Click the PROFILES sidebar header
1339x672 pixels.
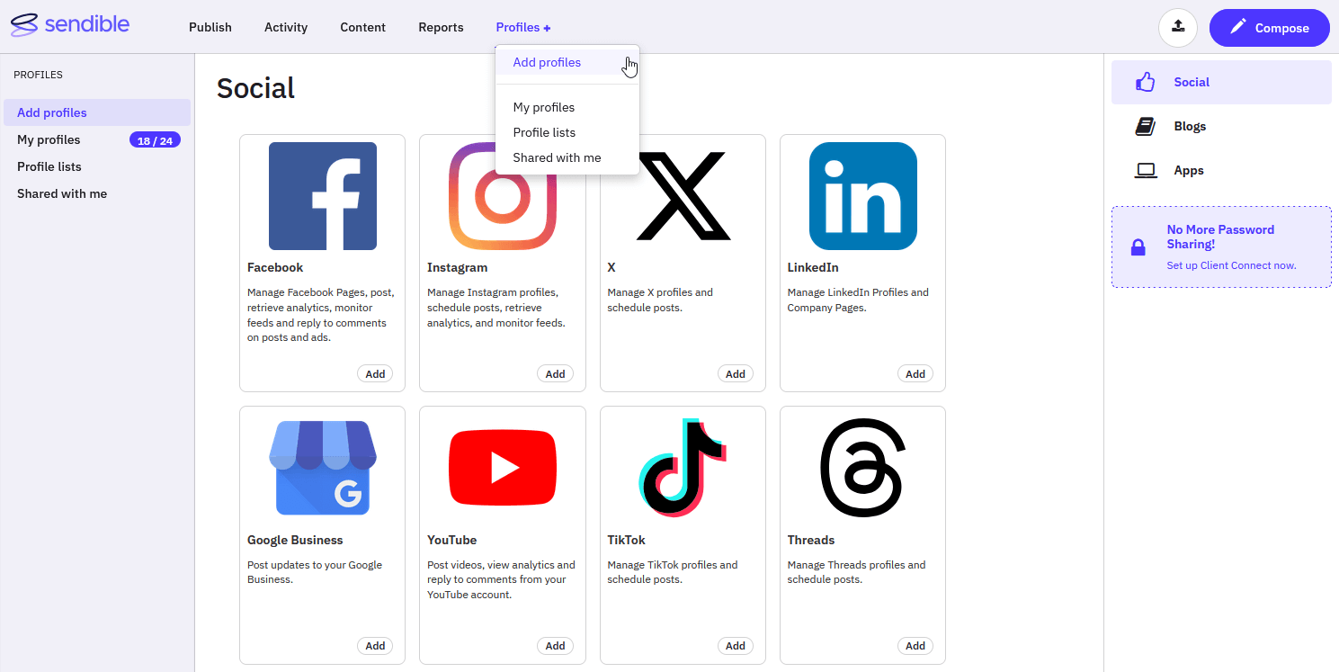(x=38, y=75)
